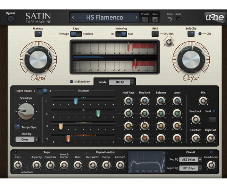
Task: Click the Asperity knob
Action: click(36, 165)
